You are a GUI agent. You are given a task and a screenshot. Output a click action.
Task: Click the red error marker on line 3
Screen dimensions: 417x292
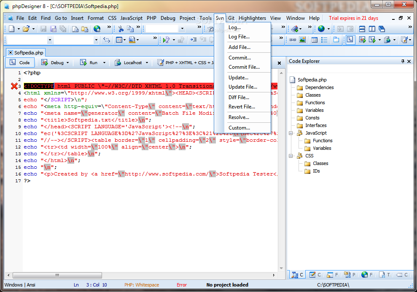(14, 86)
